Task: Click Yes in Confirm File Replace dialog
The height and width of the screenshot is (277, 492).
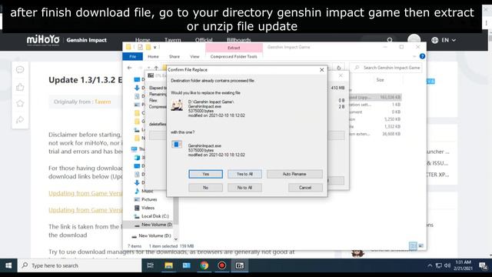Action: coord(205,174)
